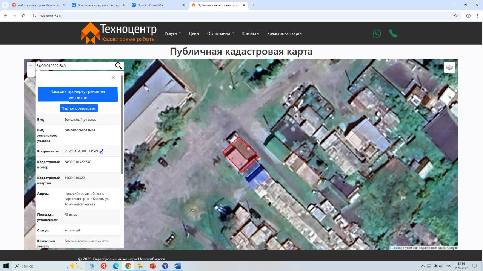Click the address text 'Новосибирская область'
The image size is (483, 271).
pos(84,193)
